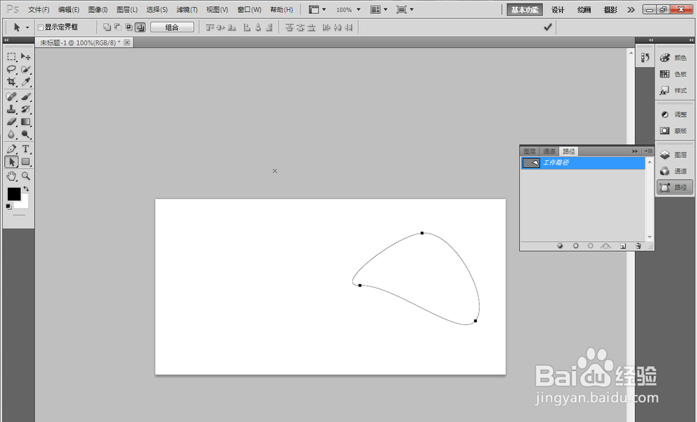
Task: Select the Rectangle shape tool
Action: [x=26, y=161]
